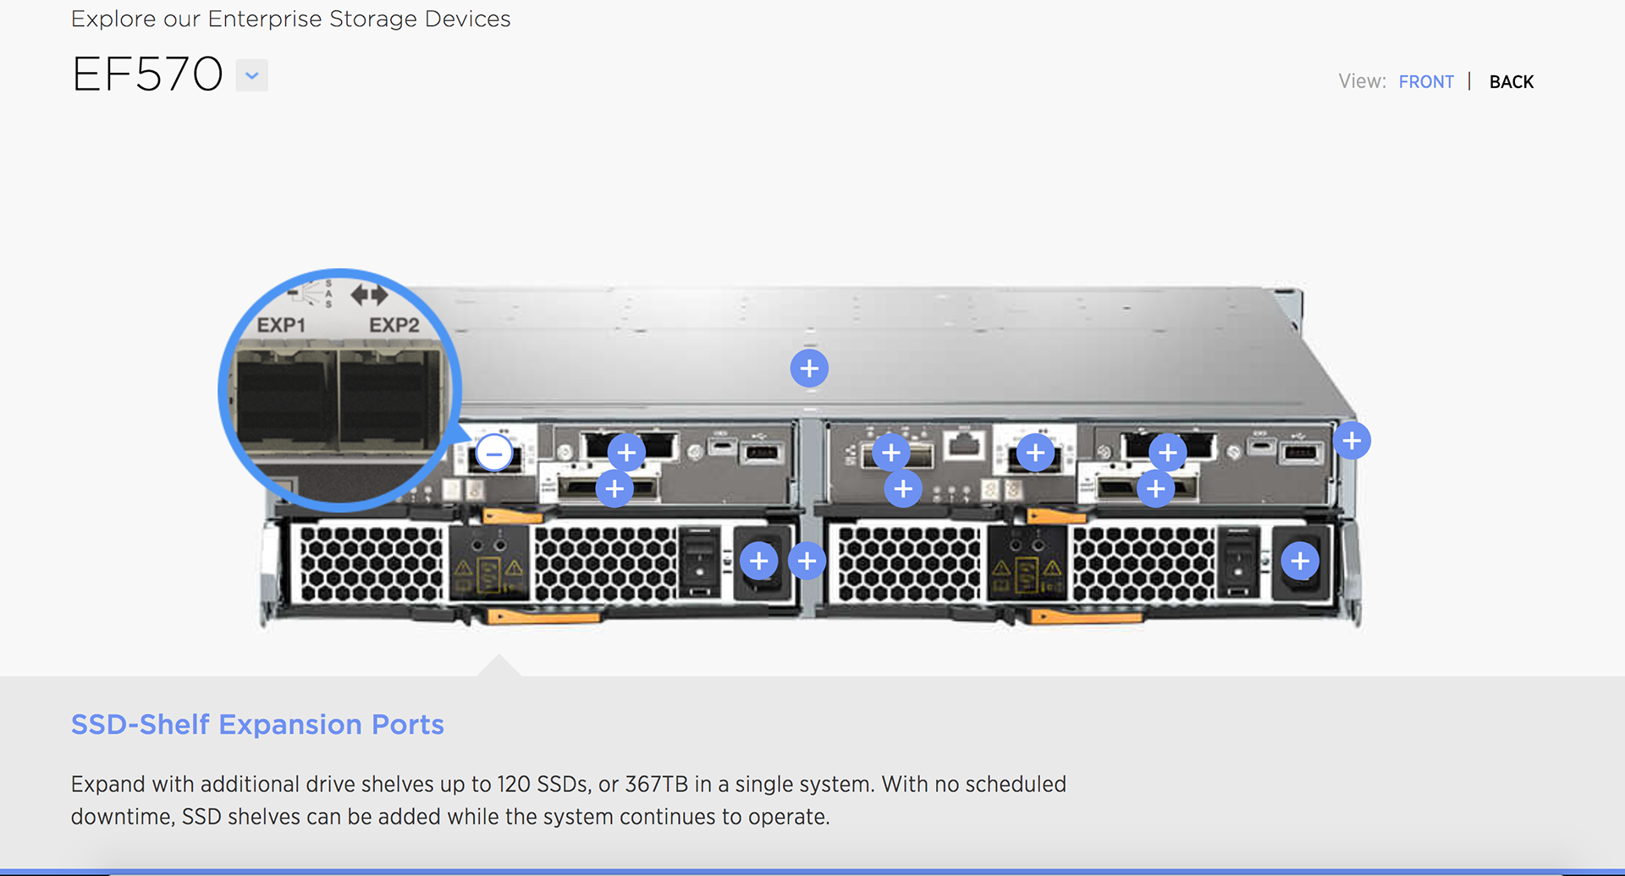Select the SSD-Shelf Expansion Ports heading
This screenshot has width=1625, height=876.
pyautogui.click(x=257, y=724)
